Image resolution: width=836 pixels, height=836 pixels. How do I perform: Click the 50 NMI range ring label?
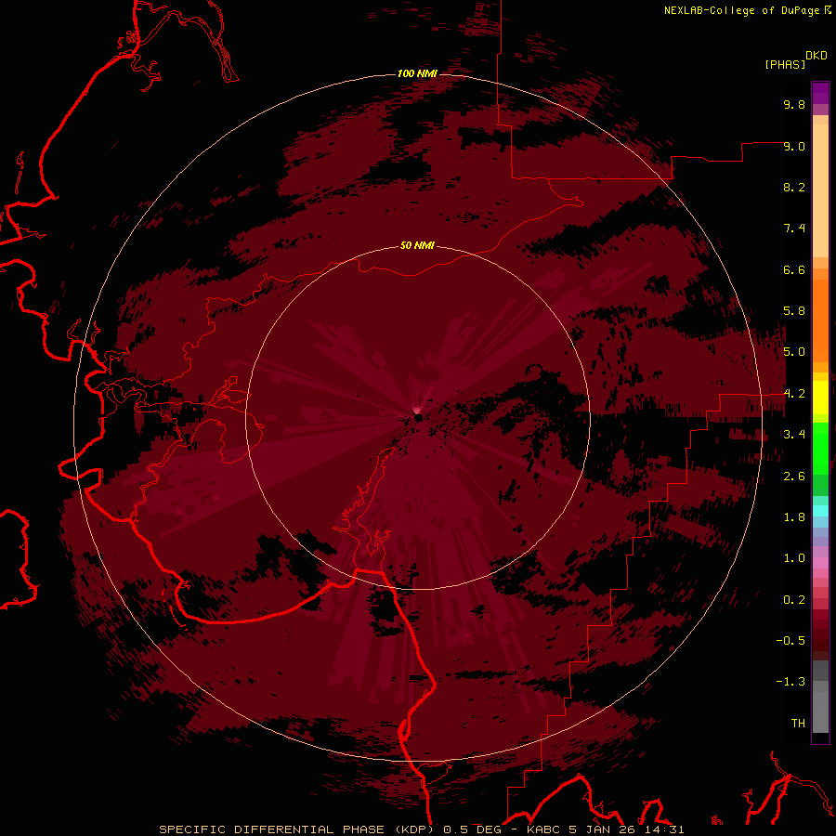click(417, 245)
